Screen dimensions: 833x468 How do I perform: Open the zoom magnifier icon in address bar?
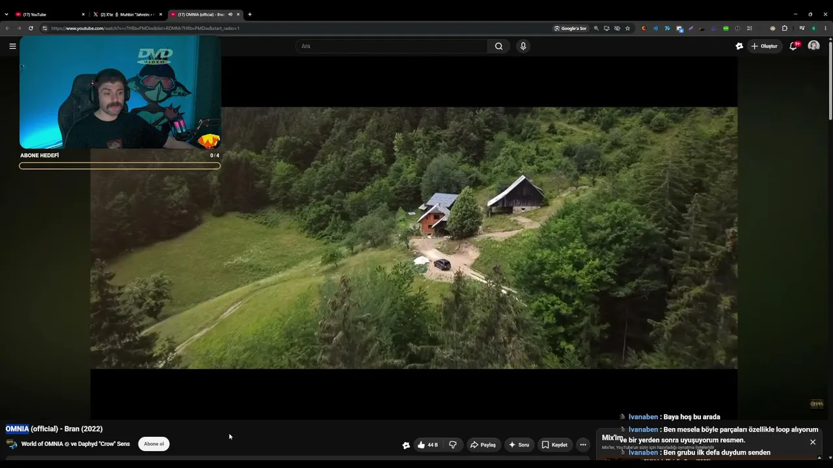tap(596, 28)
